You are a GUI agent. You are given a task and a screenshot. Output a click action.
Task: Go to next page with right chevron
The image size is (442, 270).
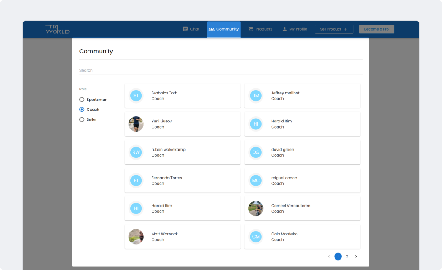(x=356, y=257)
